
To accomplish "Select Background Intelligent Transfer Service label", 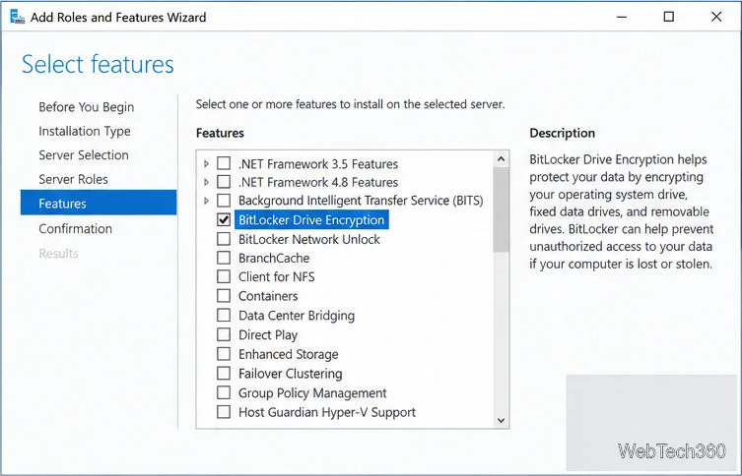I will 361,201.
